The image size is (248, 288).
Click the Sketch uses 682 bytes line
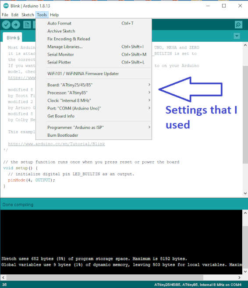pos(94,259)
